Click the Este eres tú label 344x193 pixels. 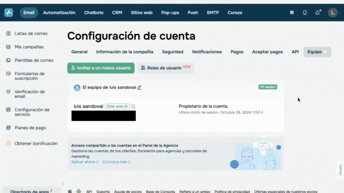[x=117, y=106]
